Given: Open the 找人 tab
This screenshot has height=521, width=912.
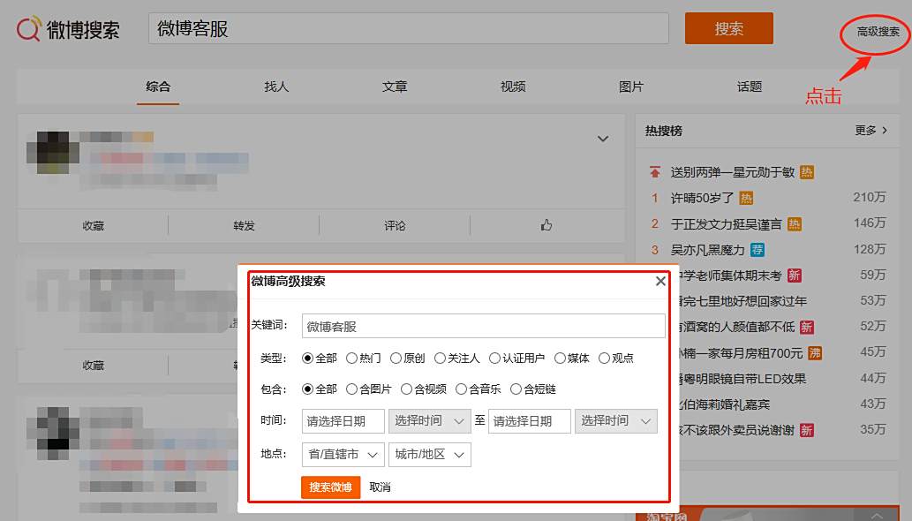Looking at the screenshot, I should point(276,87).
